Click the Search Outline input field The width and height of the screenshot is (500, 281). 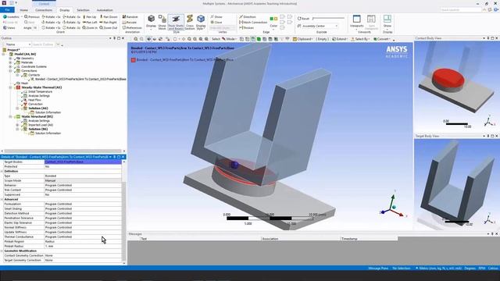pyautogui.click(x=44, y=44)
